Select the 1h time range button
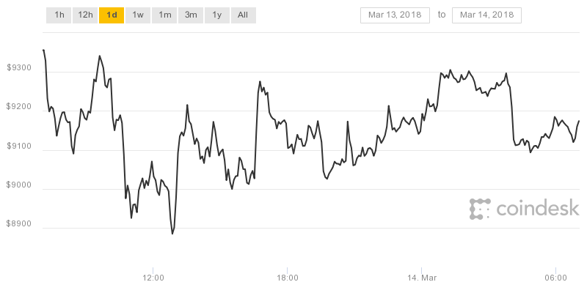Image resolution: width=587 pixels, height=293 pixels. pyautogui.click(x=59, y=15)
